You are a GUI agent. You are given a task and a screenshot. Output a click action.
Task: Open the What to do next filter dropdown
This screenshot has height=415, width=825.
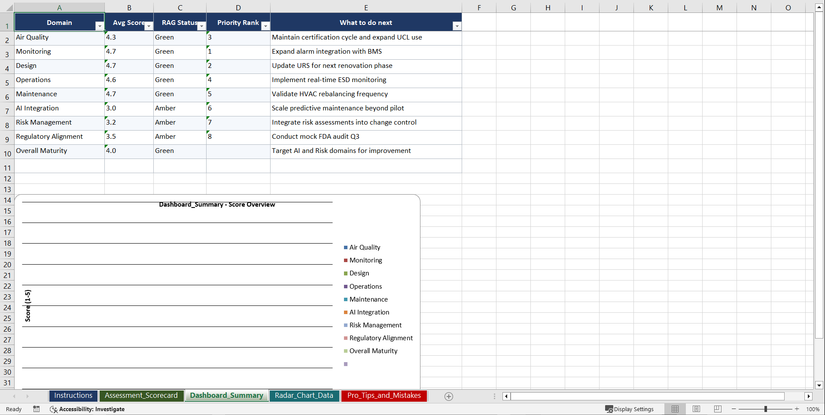tap(457, 26)
